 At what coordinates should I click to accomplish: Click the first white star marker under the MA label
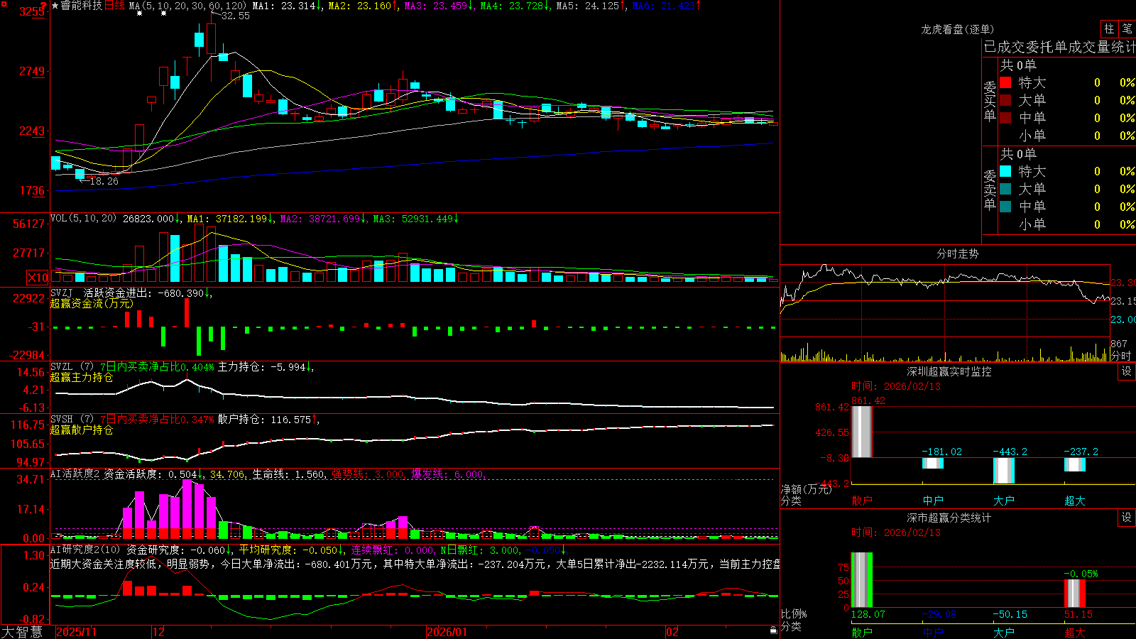click(140, 13)
